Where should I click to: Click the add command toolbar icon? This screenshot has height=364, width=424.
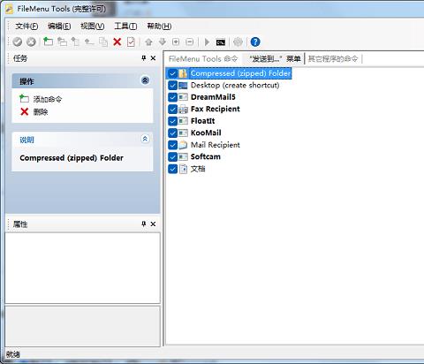[48, 42]
